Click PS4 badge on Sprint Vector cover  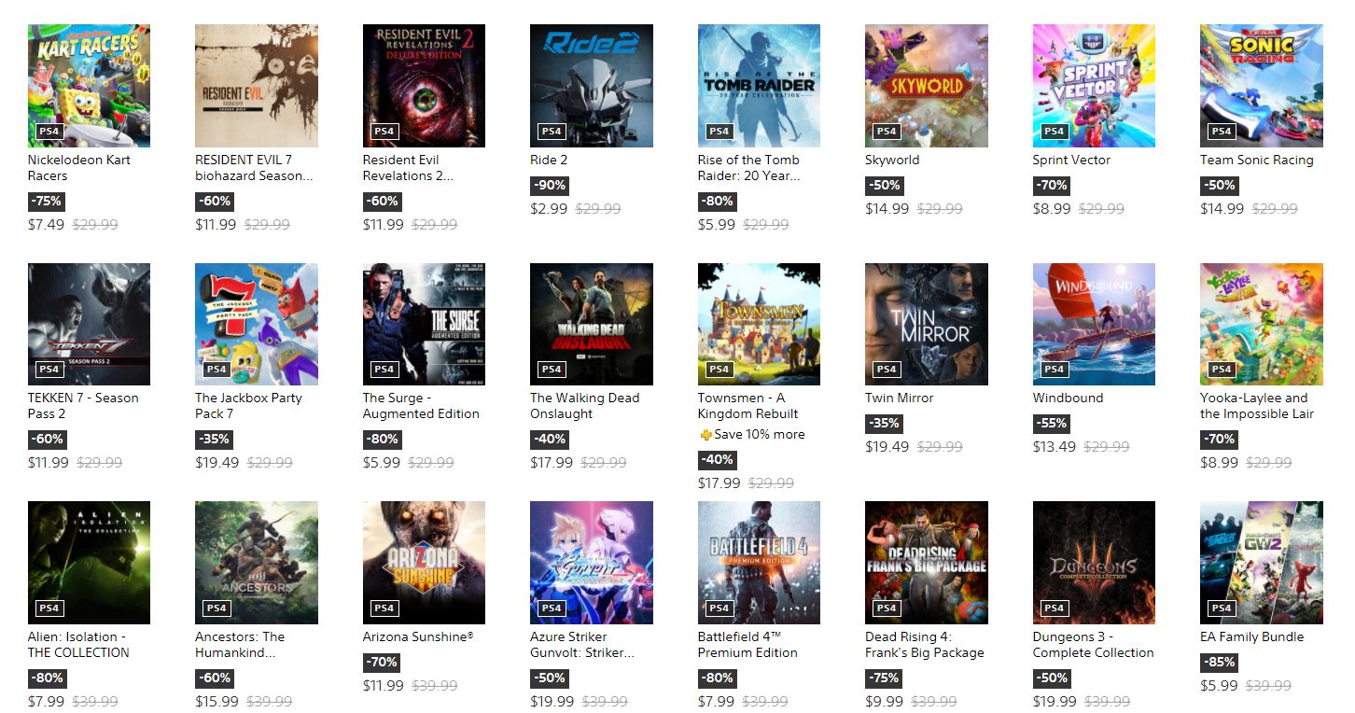[1054, 132]
